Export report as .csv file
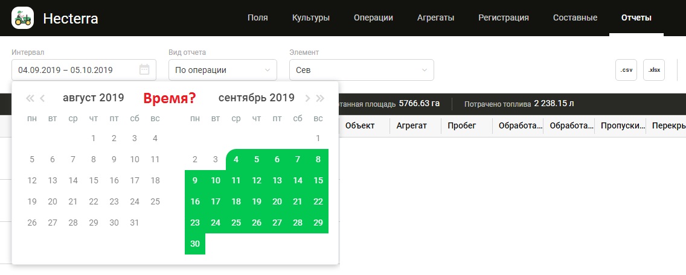 [626, 70]
